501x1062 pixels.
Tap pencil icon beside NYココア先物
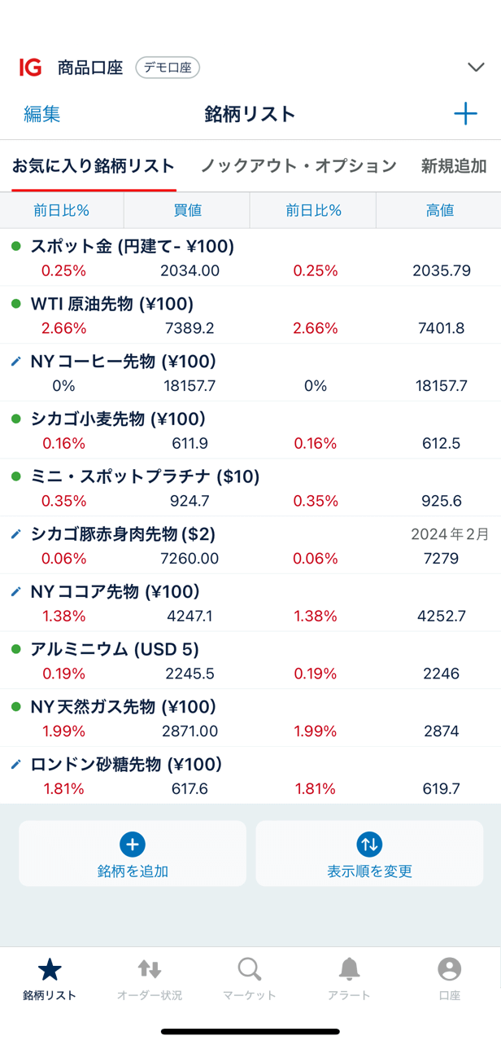[x=15, y=592]
